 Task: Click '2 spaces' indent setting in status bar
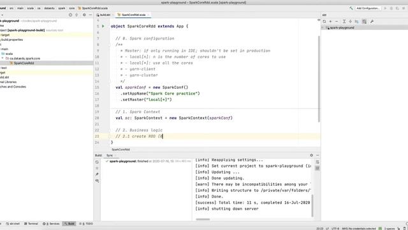tap(390, 229)
